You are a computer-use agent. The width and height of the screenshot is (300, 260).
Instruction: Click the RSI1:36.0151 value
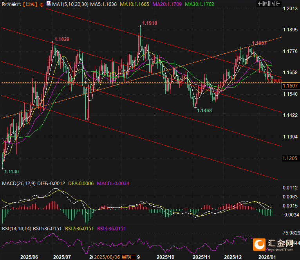point(47,228)
